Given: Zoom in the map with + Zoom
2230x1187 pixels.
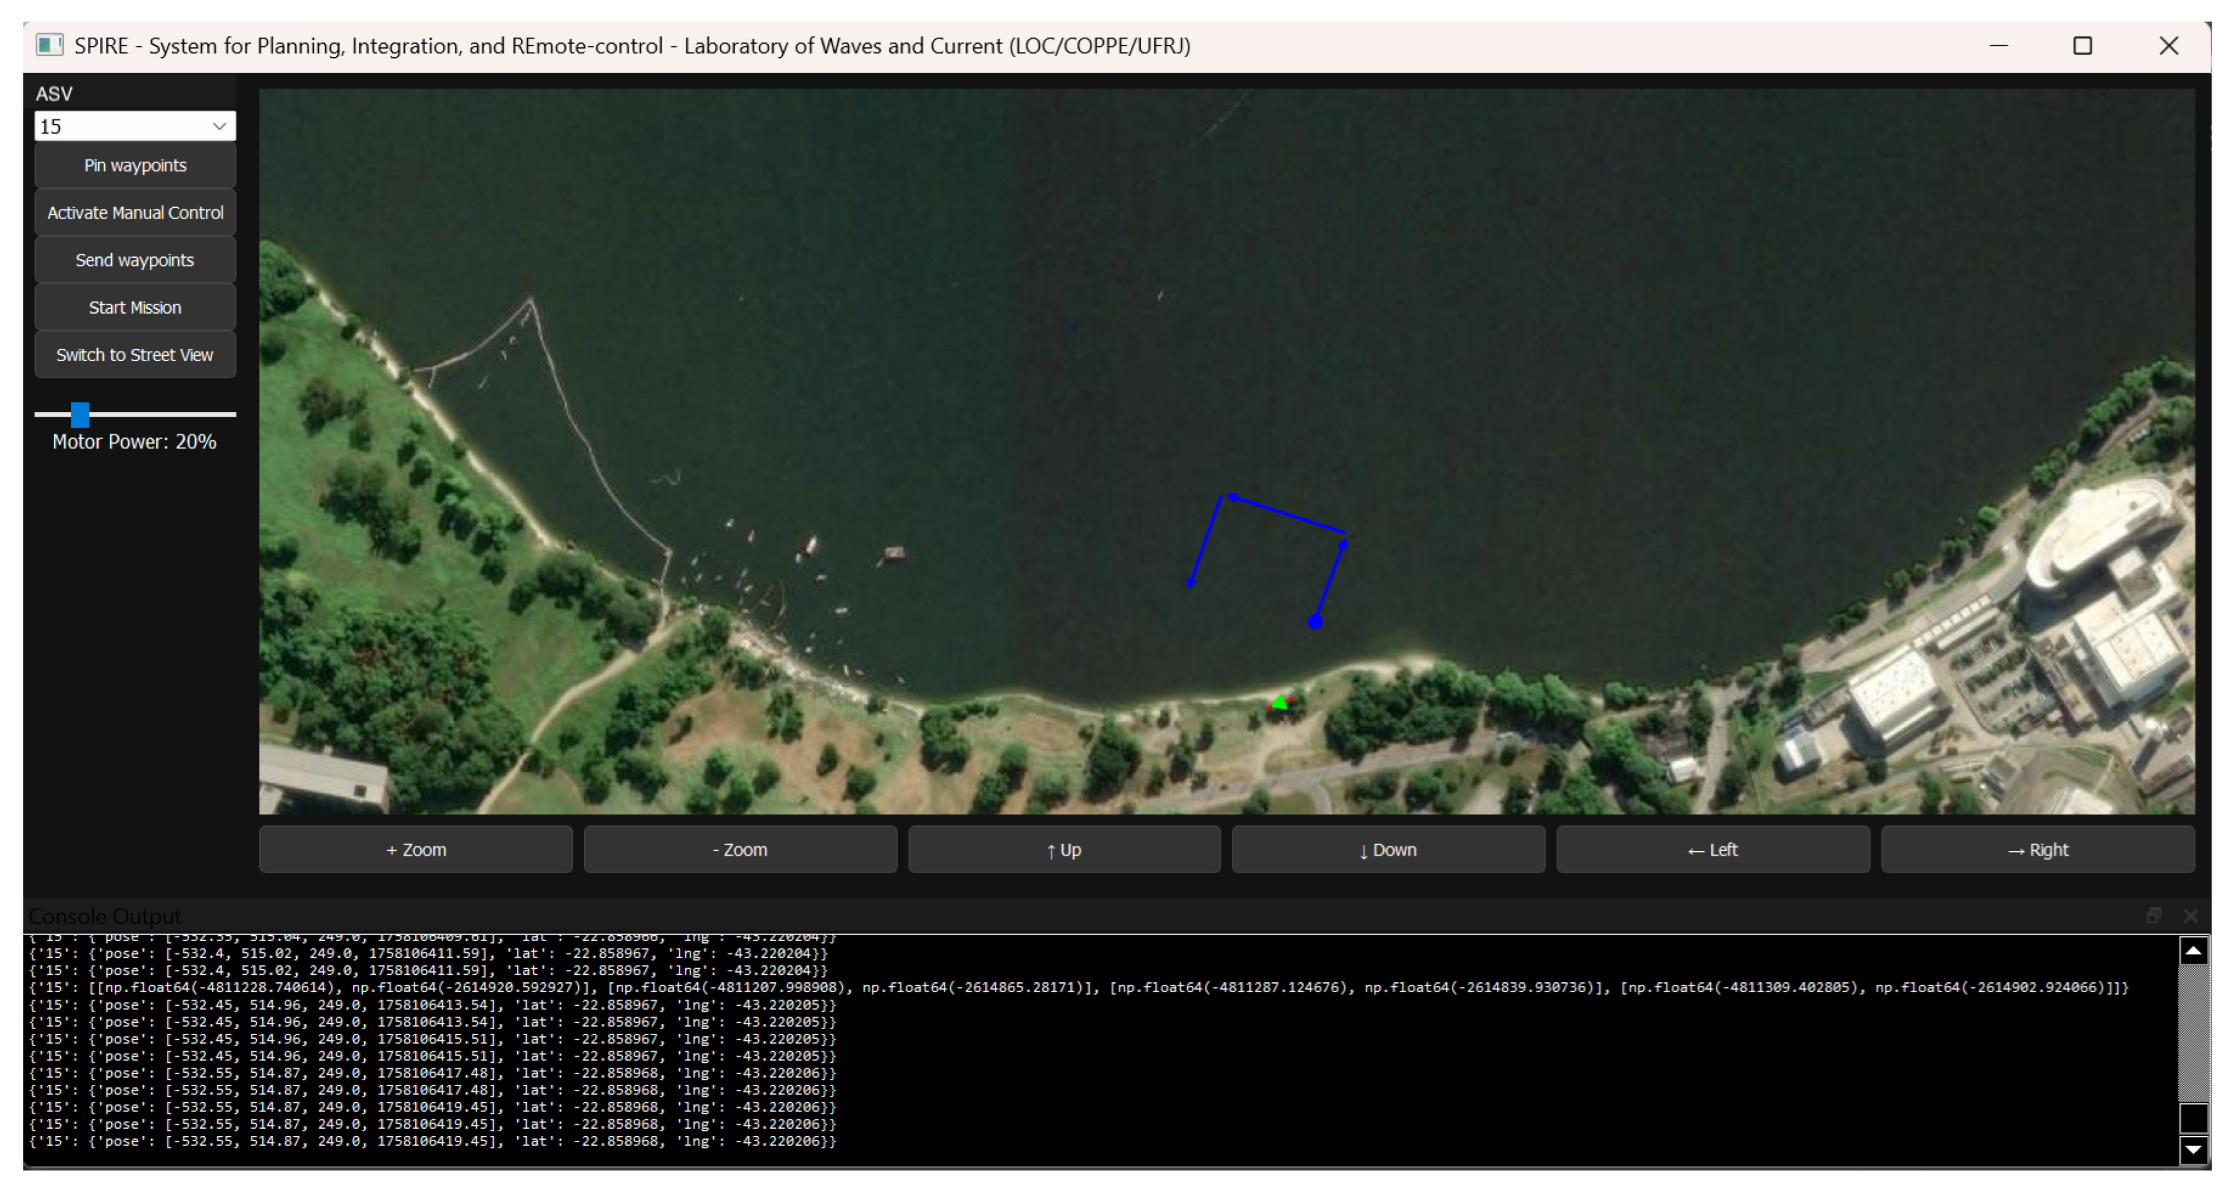Looking at the screenshot, I should (x=416, y=850).
